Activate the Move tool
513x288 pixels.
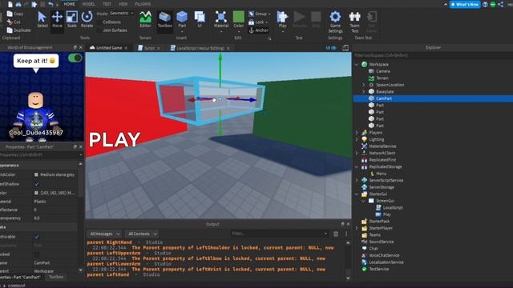point(57,19)
